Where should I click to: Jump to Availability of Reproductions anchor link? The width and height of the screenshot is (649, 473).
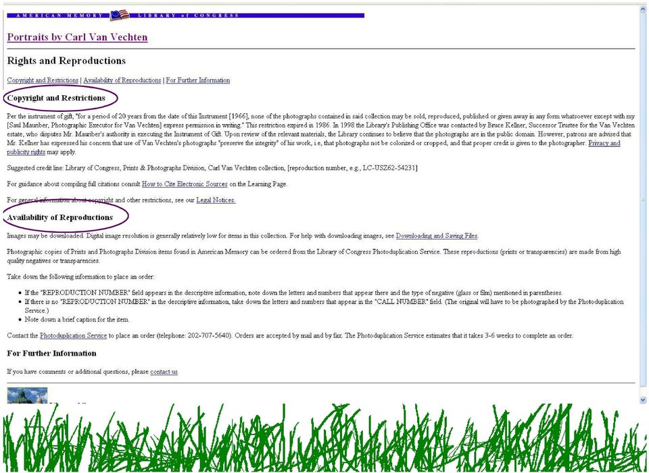(x=122, y=80)
